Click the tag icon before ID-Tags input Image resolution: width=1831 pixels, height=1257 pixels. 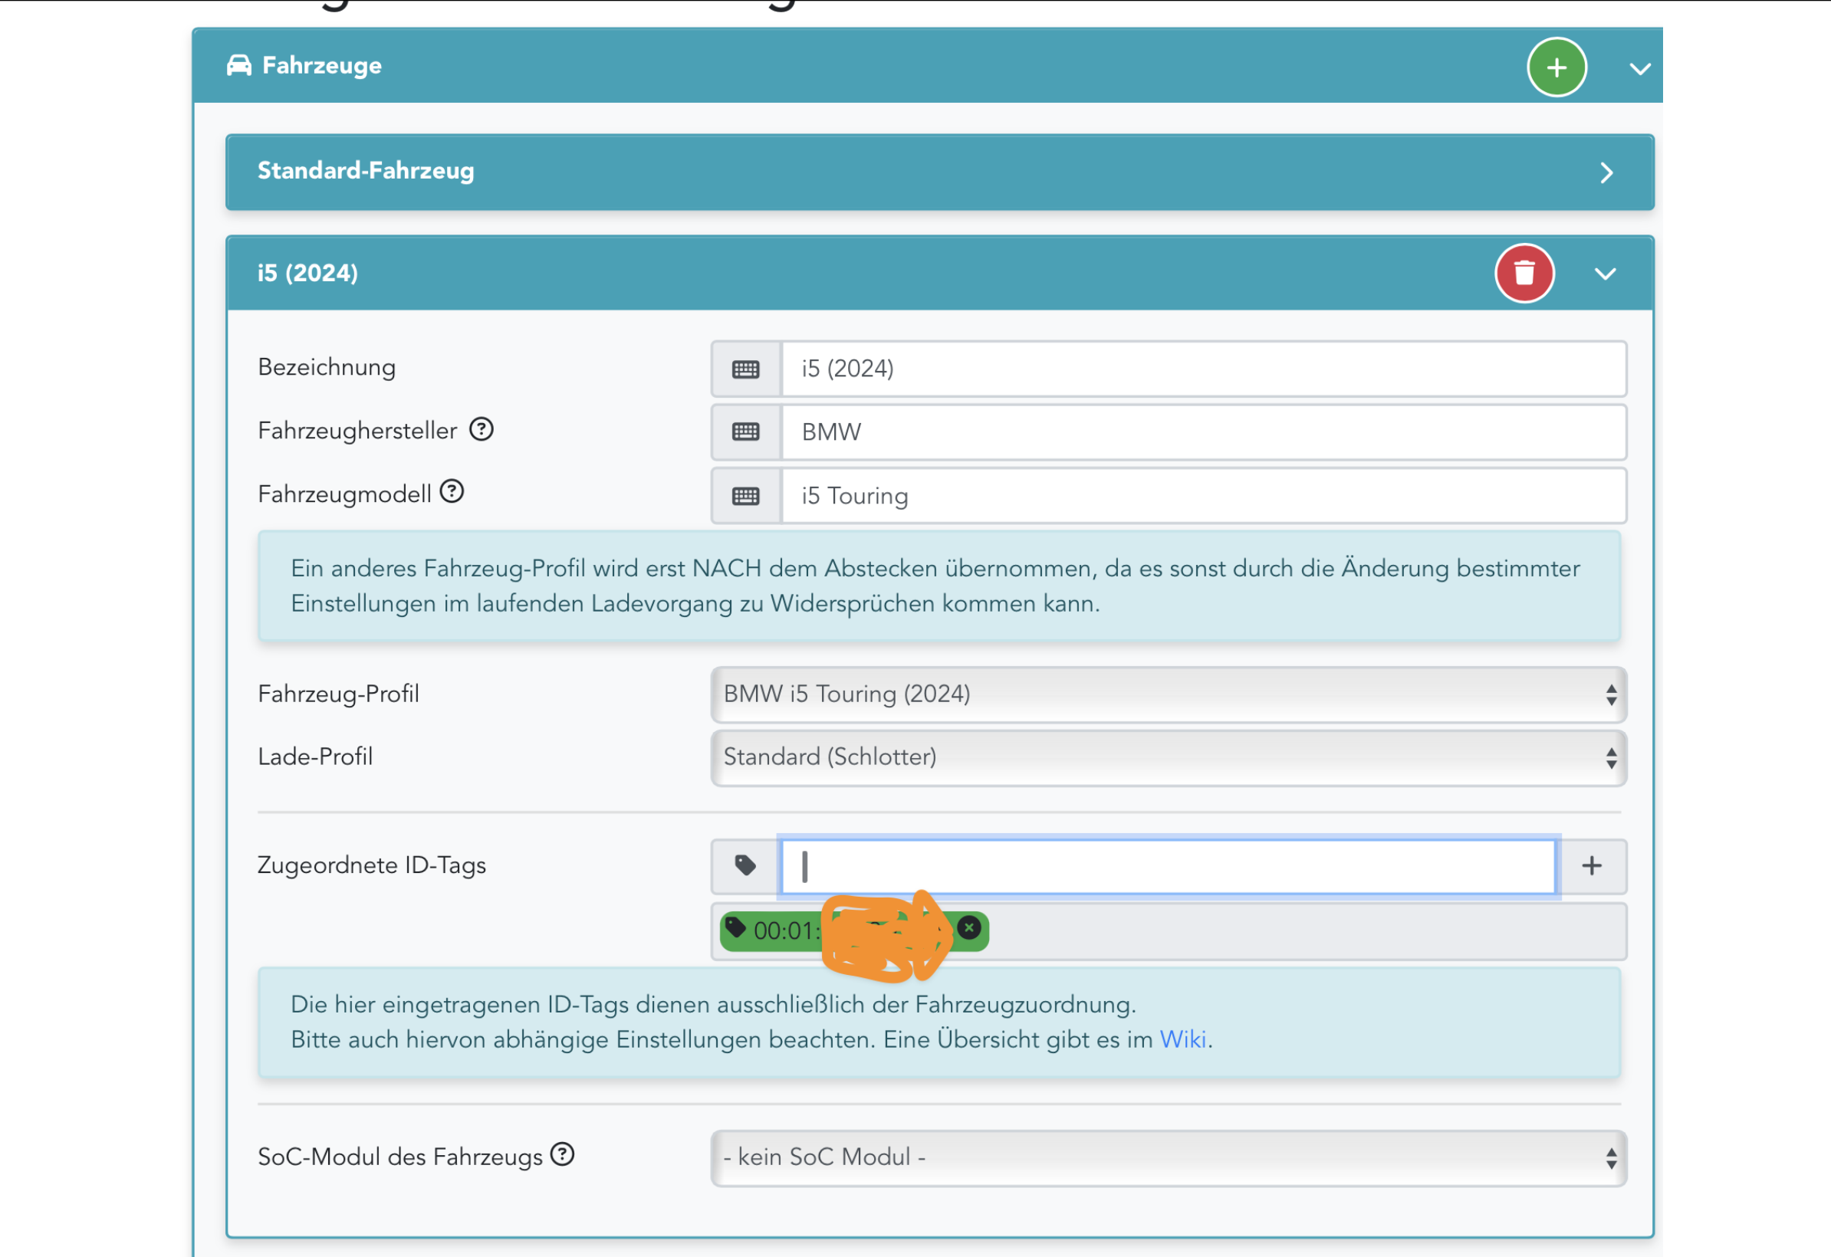[745, 865]
